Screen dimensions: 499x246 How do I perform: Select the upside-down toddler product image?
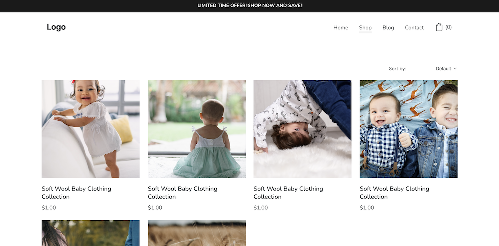point(302,129)
